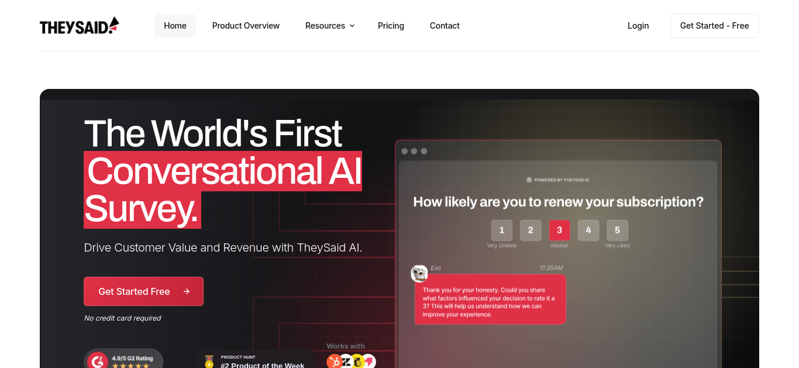The width and height of the screenshot is (799, 368).
Task: Click the Product Hunt medal icon
Action: pos(209,362)
